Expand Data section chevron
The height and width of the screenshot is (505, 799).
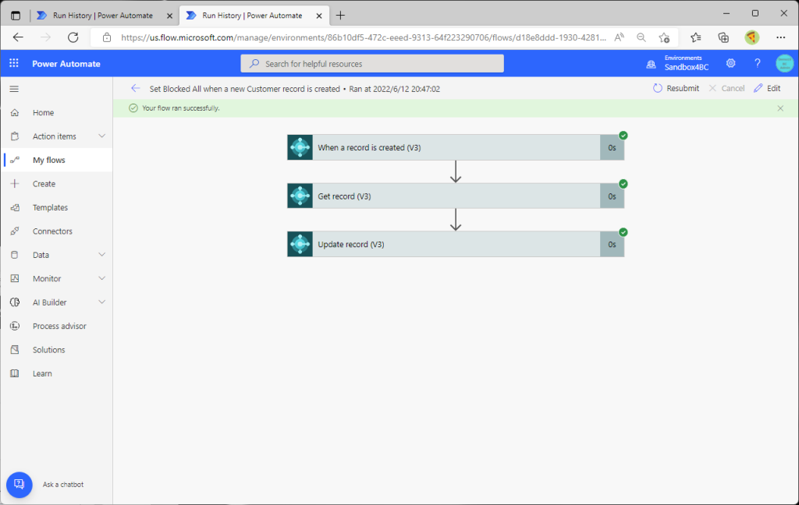click(x=102, y=255)
